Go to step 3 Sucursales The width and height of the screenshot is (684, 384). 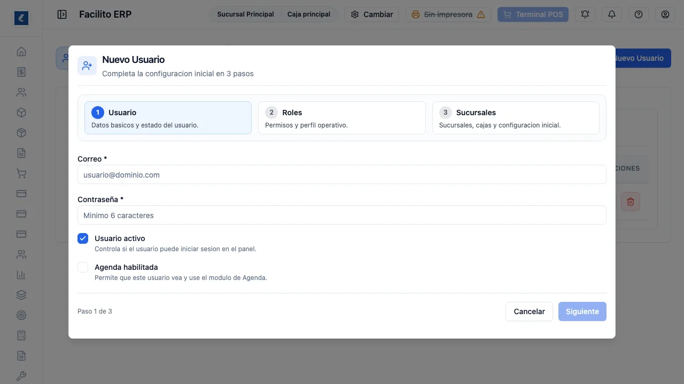[516, 118]
